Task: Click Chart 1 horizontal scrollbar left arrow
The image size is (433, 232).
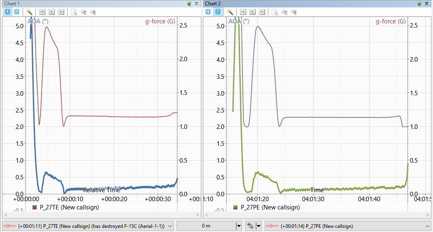Action: coord(6,215)
